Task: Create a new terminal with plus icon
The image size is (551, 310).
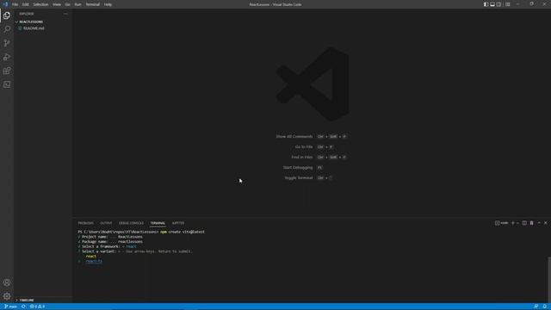Action: 513,223
